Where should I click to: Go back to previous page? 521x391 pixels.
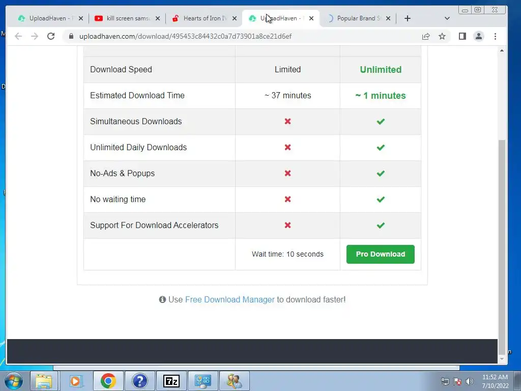[x=18, y=36]
